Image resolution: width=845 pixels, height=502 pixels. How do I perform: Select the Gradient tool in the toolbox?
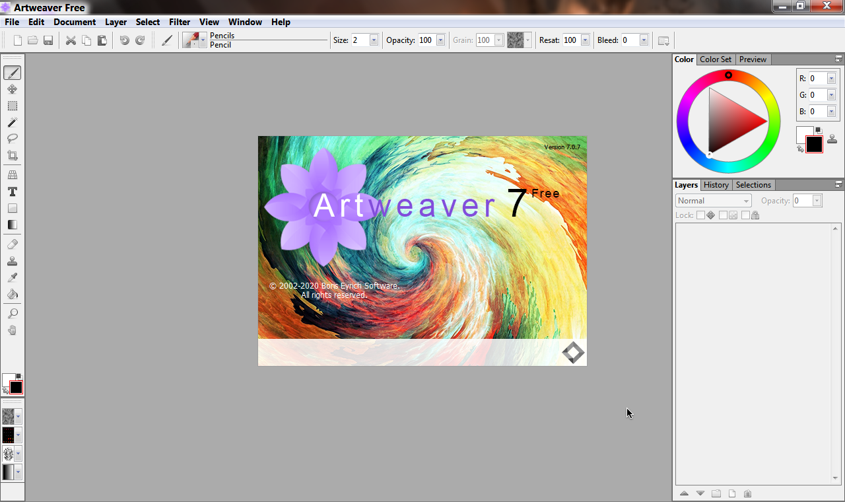(x=12, y=225)
